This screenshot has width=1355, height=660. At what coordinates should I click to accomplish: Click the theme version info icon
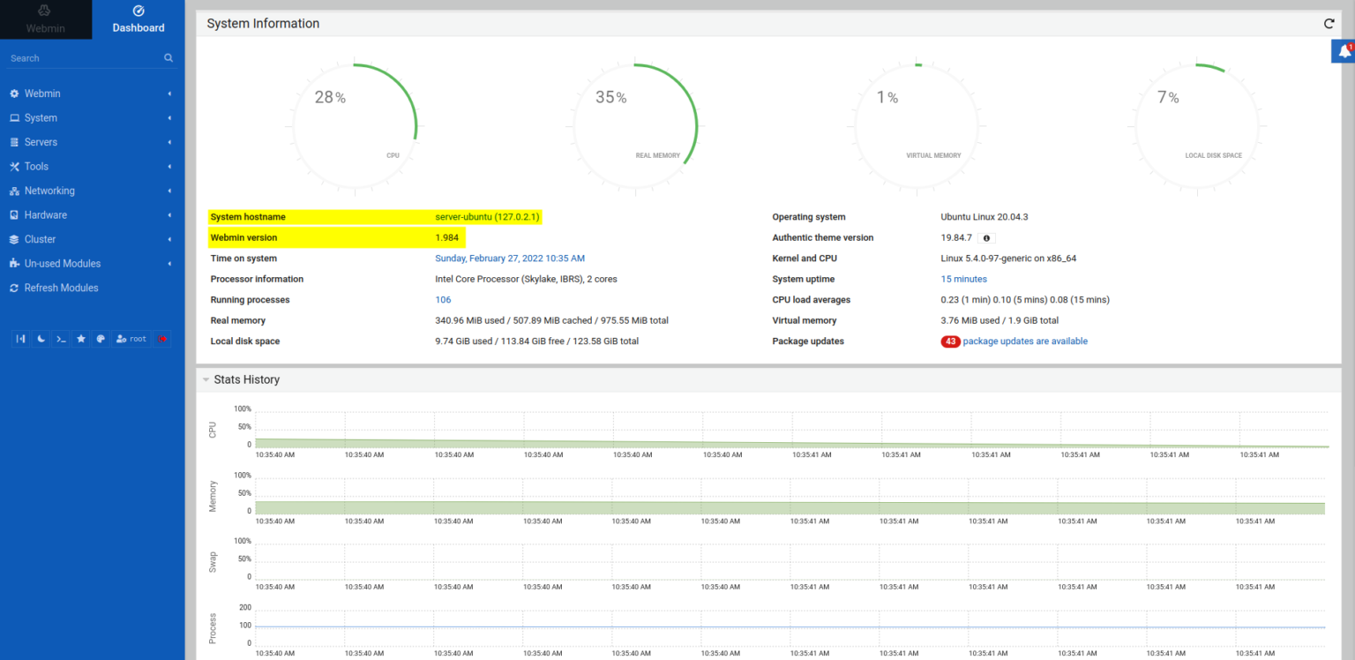click(986, 238)
